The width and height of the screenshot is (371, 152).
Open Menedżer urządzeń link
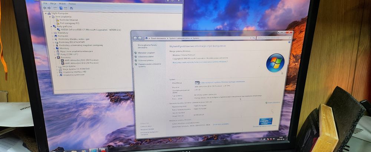[147, 53]
